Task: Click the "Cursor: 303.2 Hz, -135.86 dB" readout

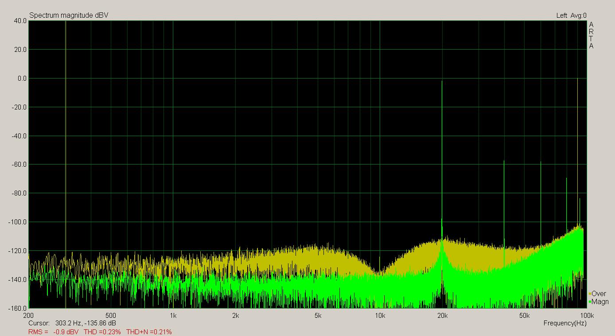Action: (x=72, y=323)
